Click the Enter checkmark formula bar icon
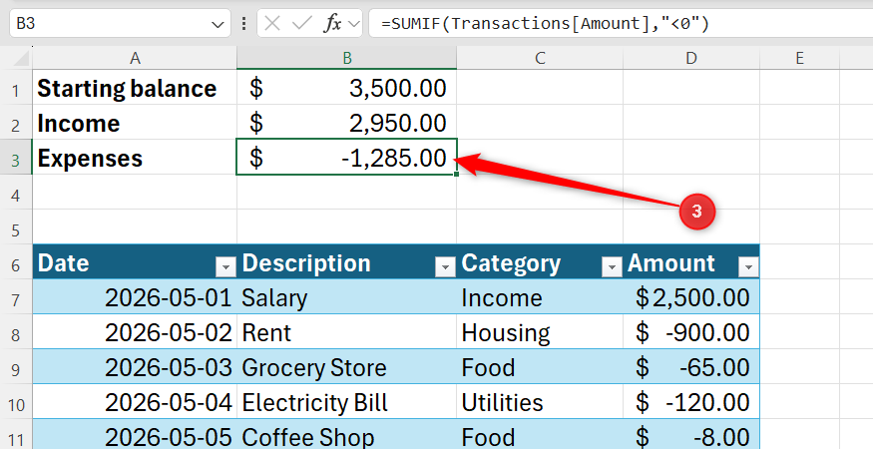Viewport: 873px width, 449px height. click(301, 23)
